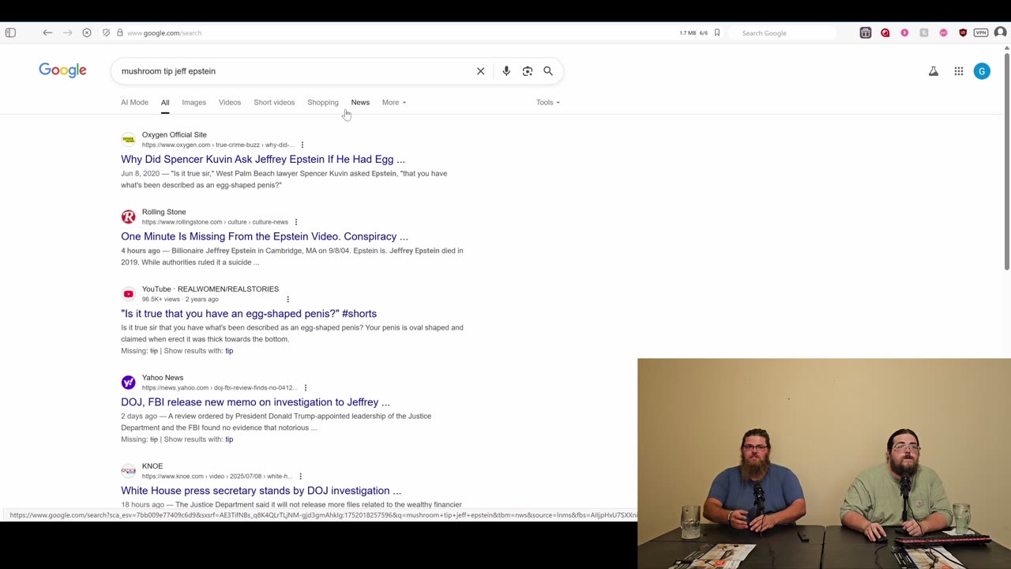The image size is (1011, 569).
Task: Toggle the shield extension icon in the toolbar
Action: point(963,32)
